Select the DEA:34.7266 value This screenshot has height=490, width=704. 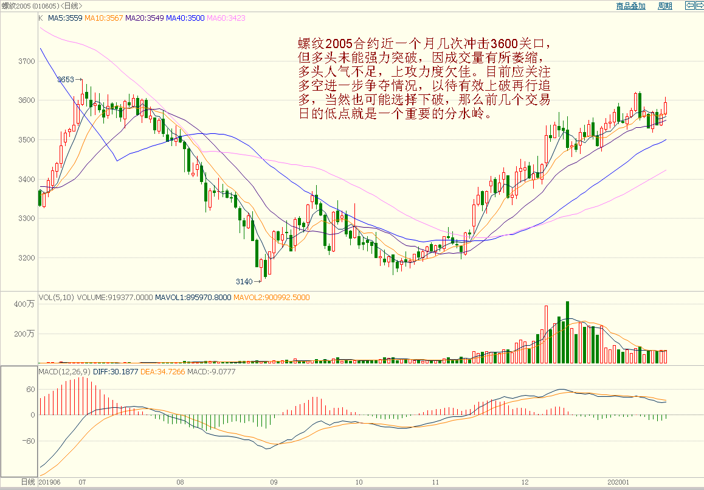(162, 371)
